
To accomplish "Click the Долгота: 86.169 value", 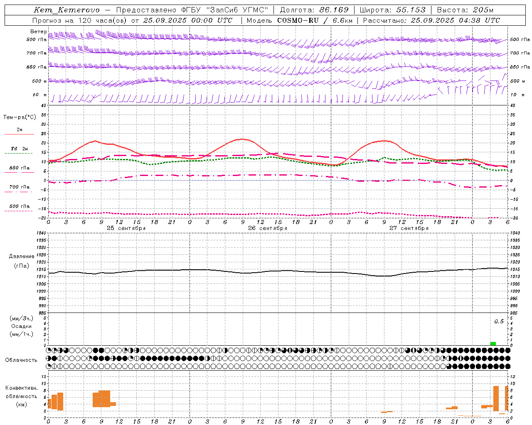I will coord(314,10).
